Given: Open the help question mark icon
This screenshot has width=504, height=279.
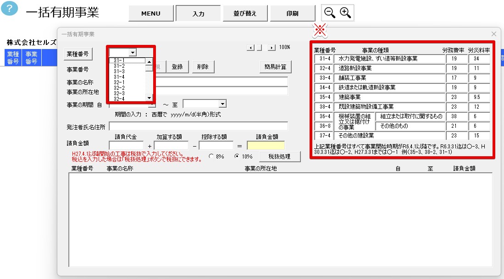Looking at the screenshot, I should coord(9,8).
